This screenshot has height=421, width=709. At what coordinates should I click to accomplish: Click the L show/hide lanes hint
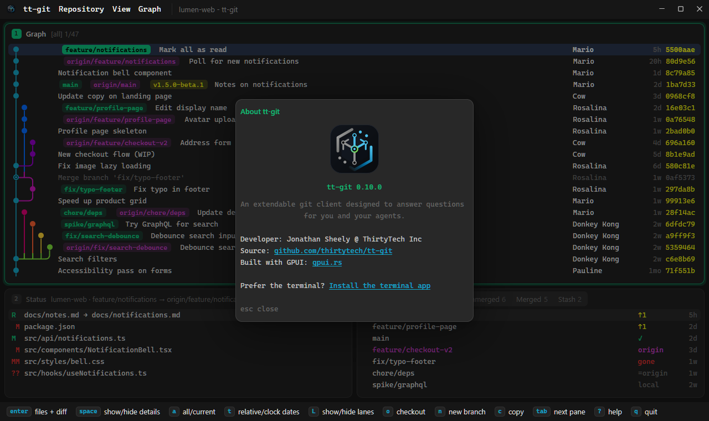click(341, 412)
